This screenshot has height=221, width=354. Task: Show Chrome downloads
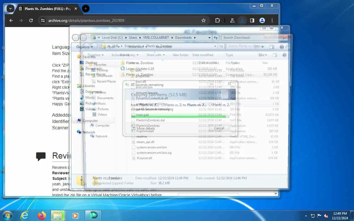242,20
